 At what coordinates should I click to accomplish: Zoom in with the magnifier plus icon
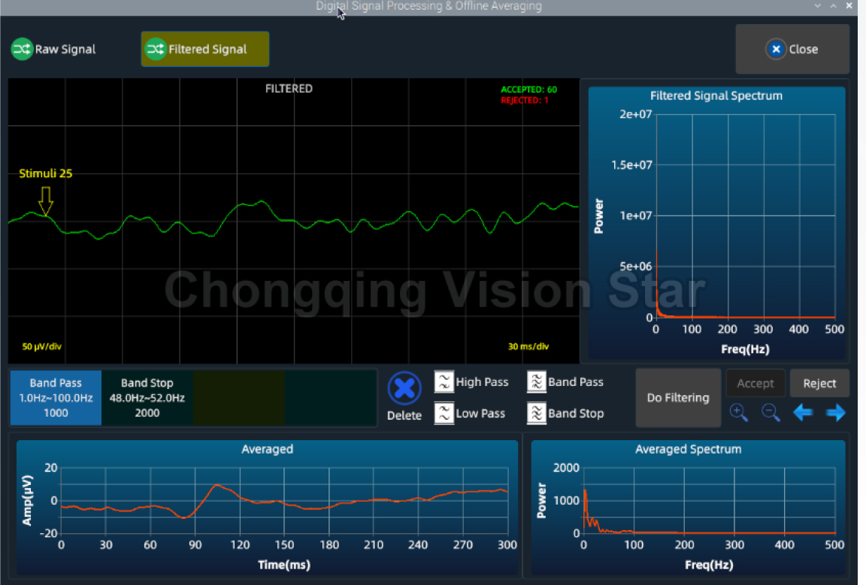tap(739, 412)
